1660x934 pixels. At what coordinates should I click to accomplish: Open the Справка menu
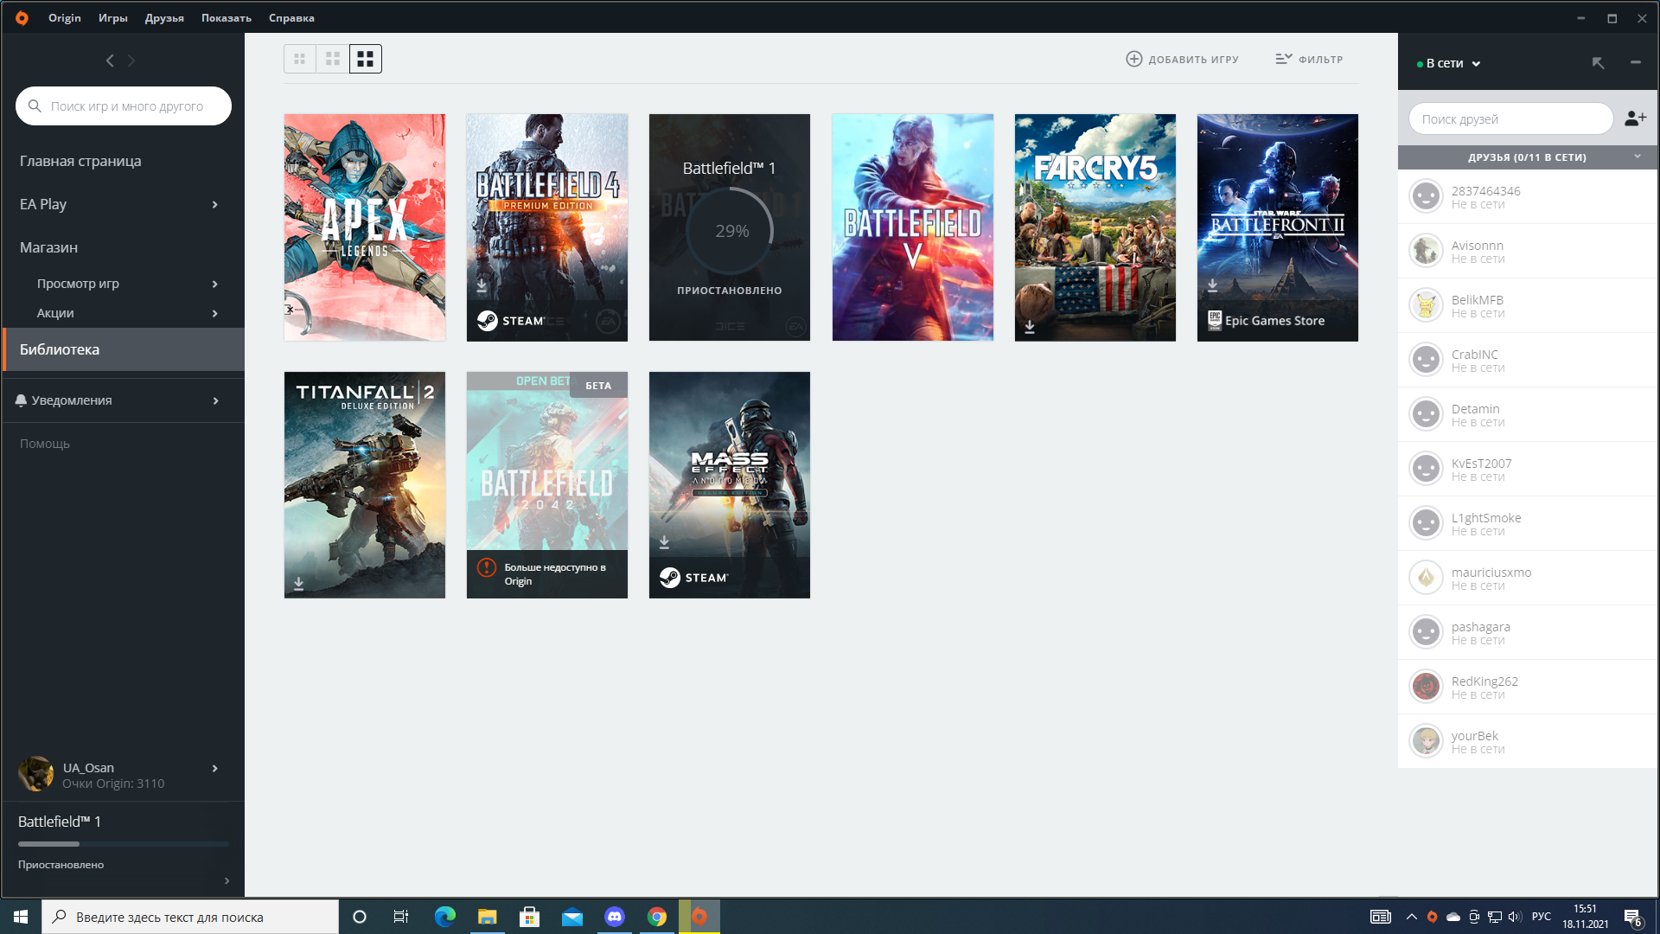tap(291, 17)
